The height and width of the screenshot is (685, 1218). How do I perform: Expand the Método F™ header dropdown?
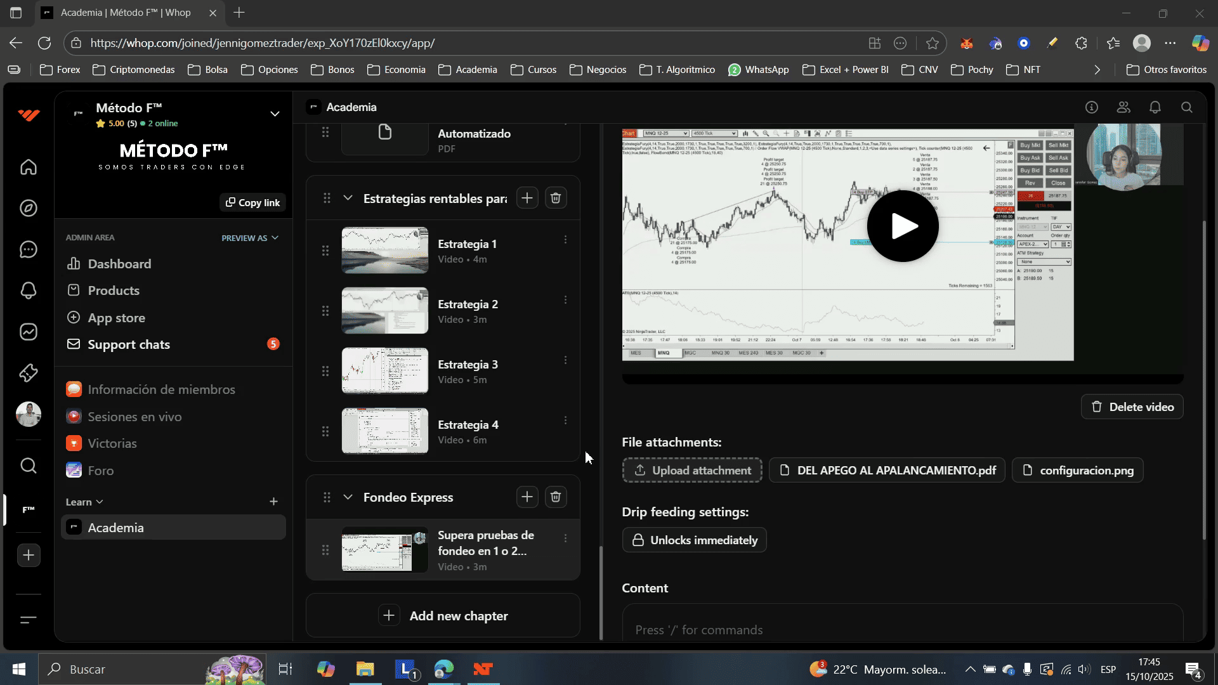tap(275, 114)
